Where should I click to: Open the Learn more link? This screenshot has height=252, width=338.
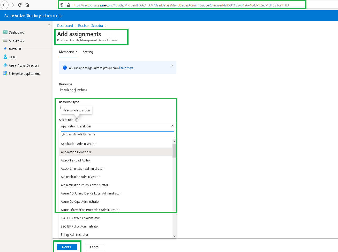126,68
